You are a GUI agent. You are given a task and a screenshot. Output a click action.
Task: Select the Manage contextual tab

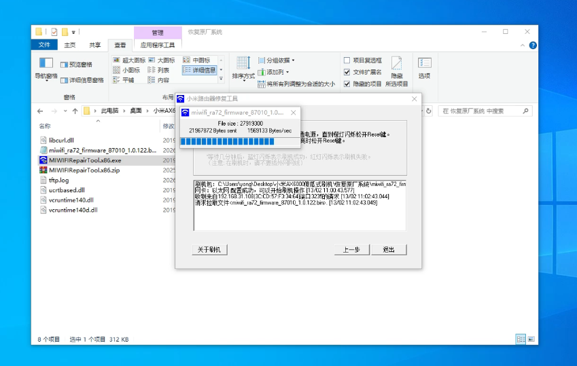[158, 33]
